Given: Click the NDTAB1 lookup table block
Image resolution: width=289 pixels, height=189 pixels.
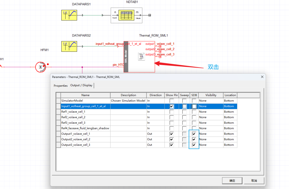Looking at the screenshot, I should tap(127, 15).
